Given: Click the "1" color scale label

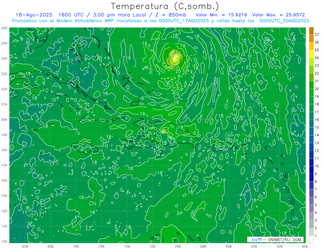Looking at the screenshot, I should click(x=316, y=236).
